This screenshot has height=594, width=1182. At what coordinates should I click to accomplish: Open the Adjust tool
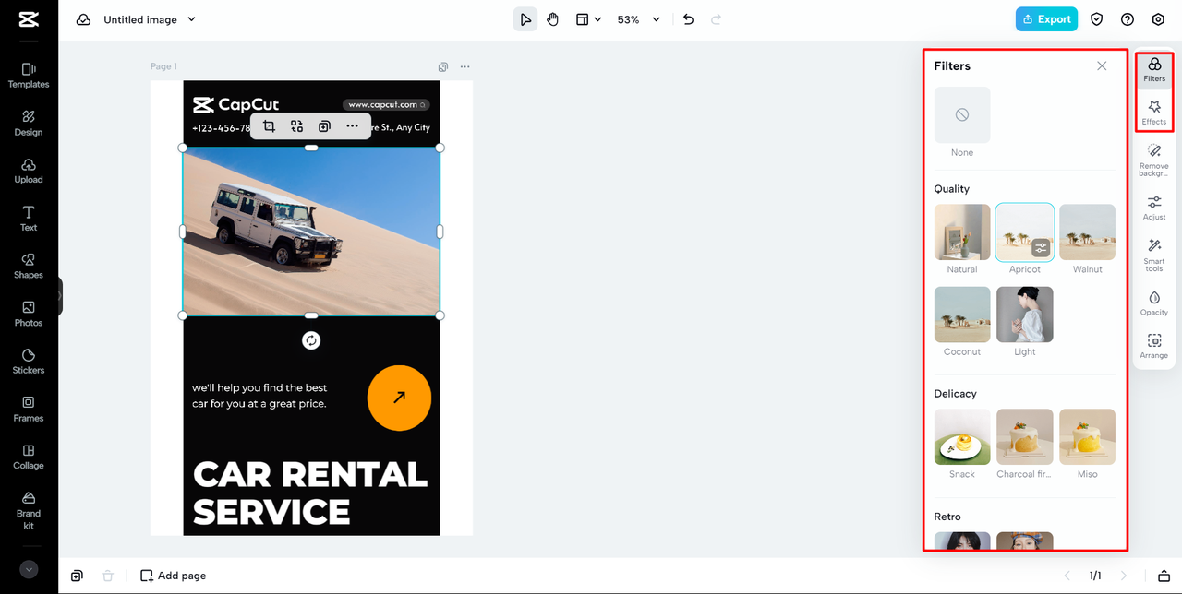[1154, 208]
